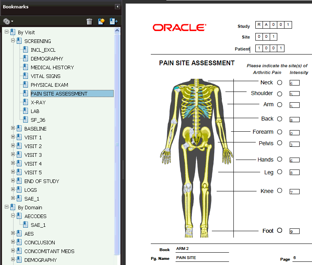Image resolution: width=312 pixels, height=265 pixels.
Task: Collapse the SCREENING tree node
Action: pyautogui.click(x=13, y=41)
